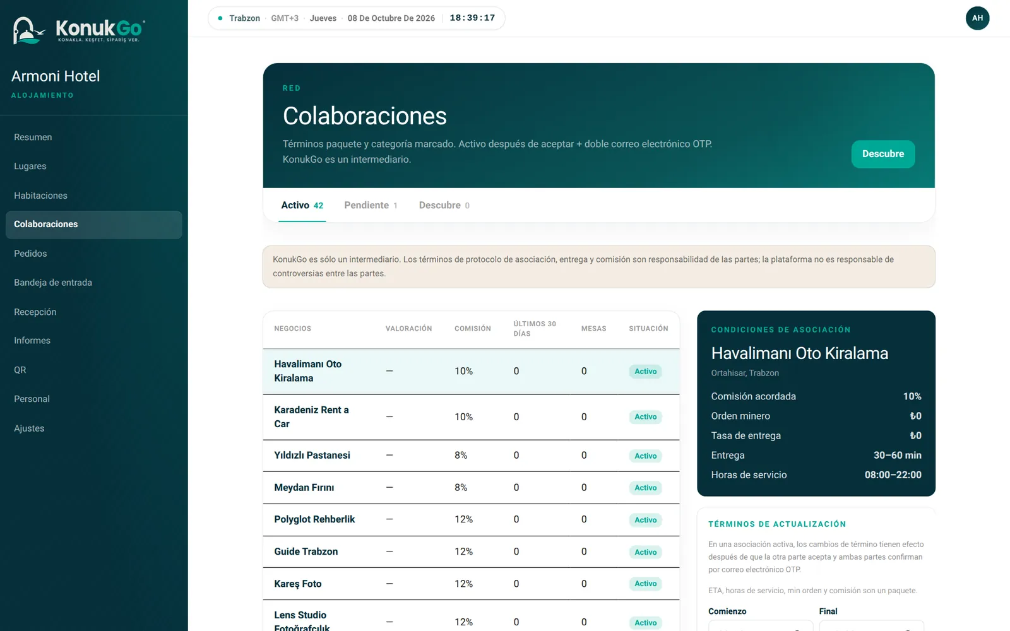The height and width of the screenshot is (631, 1010).
Task: Open the AH user avatar menu
Action: [977, 18]
